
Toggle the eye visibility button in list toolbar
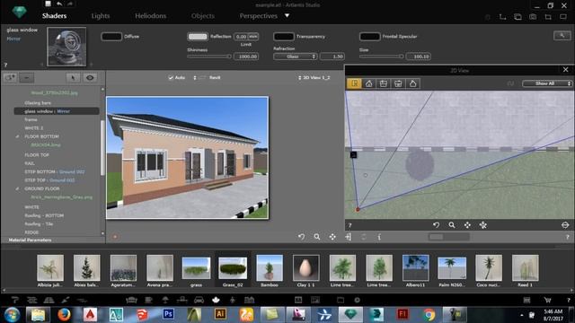pos(90,78)
